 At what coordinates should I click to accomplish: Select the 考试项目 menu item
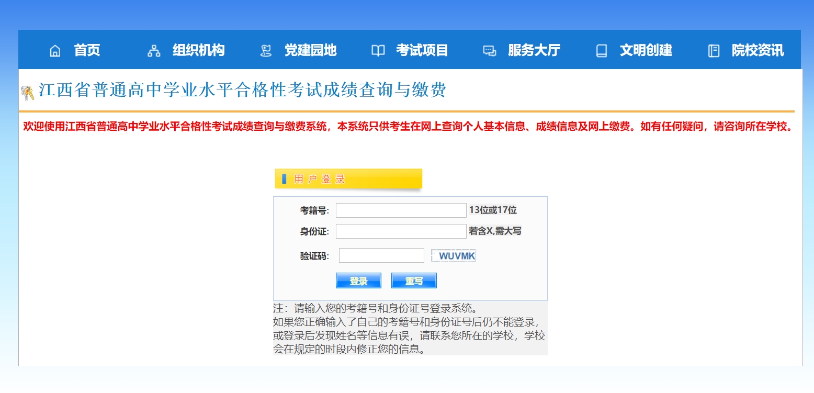(422, 50)
